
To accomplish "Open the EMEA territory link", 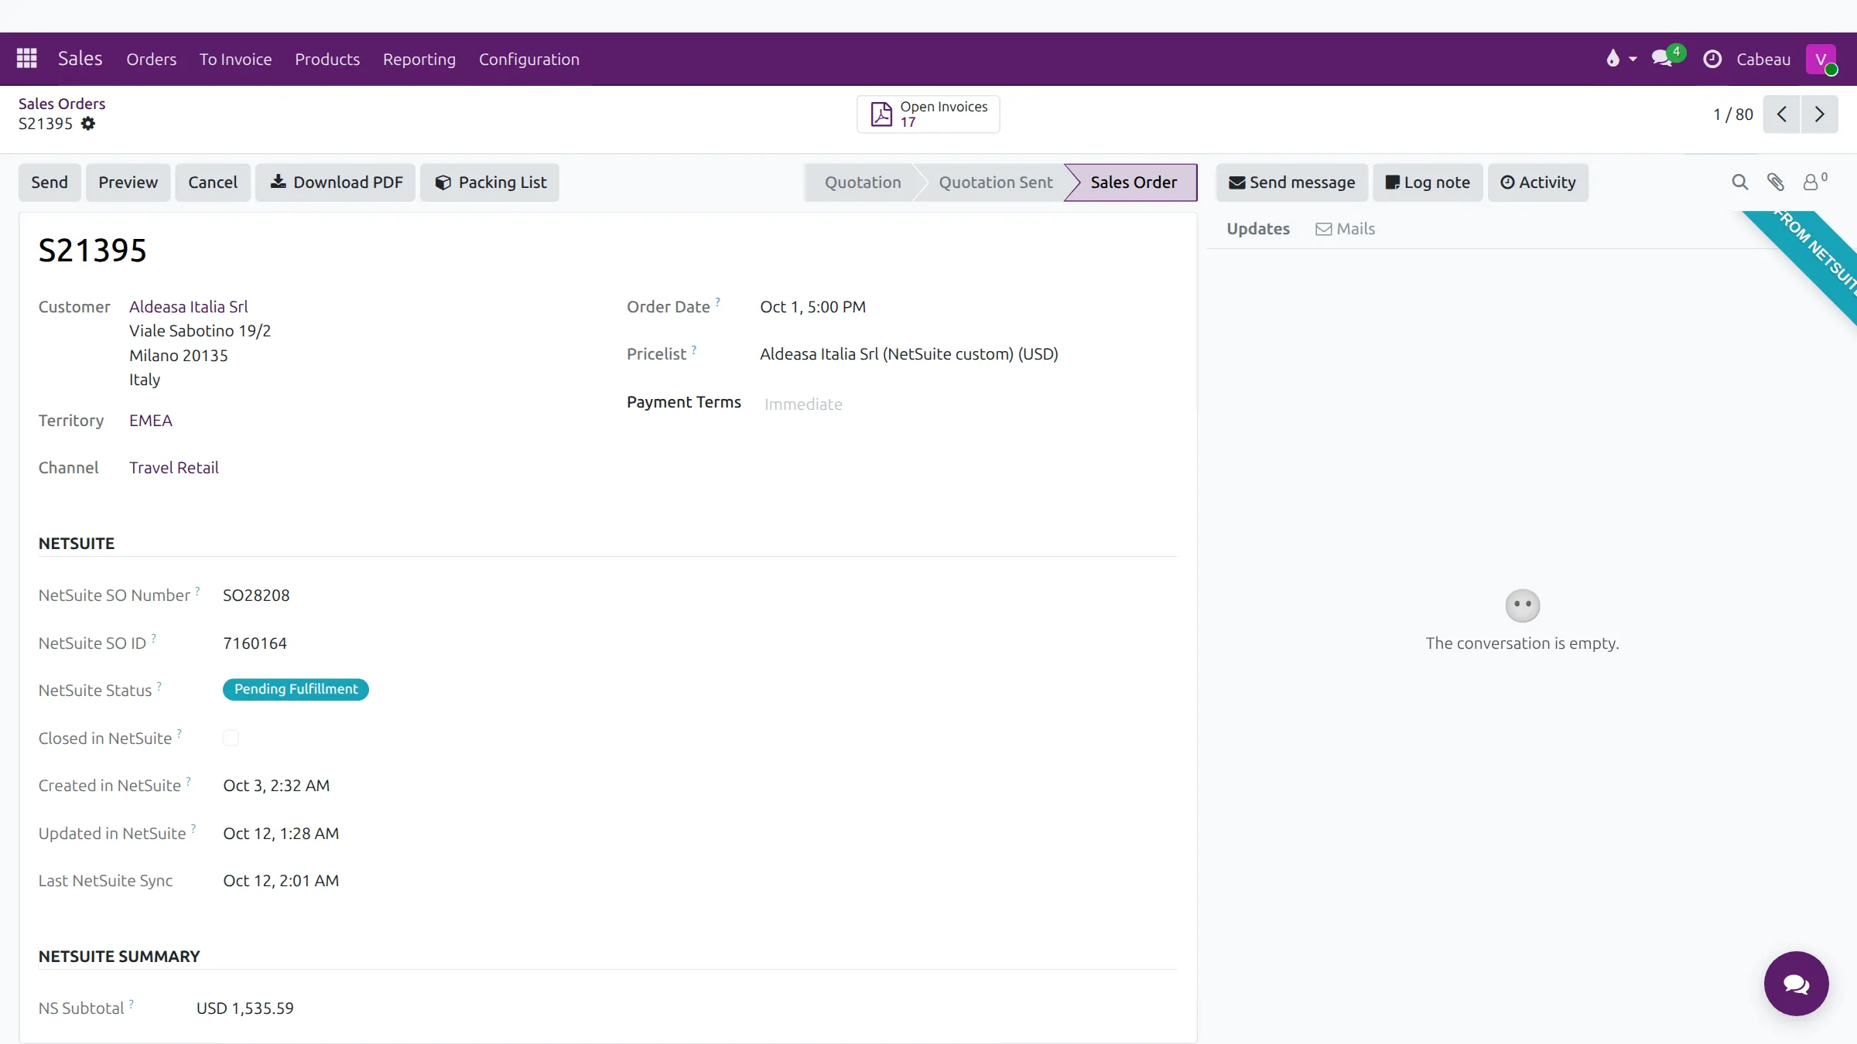I will pyautogui.click(x=151, y=421).
